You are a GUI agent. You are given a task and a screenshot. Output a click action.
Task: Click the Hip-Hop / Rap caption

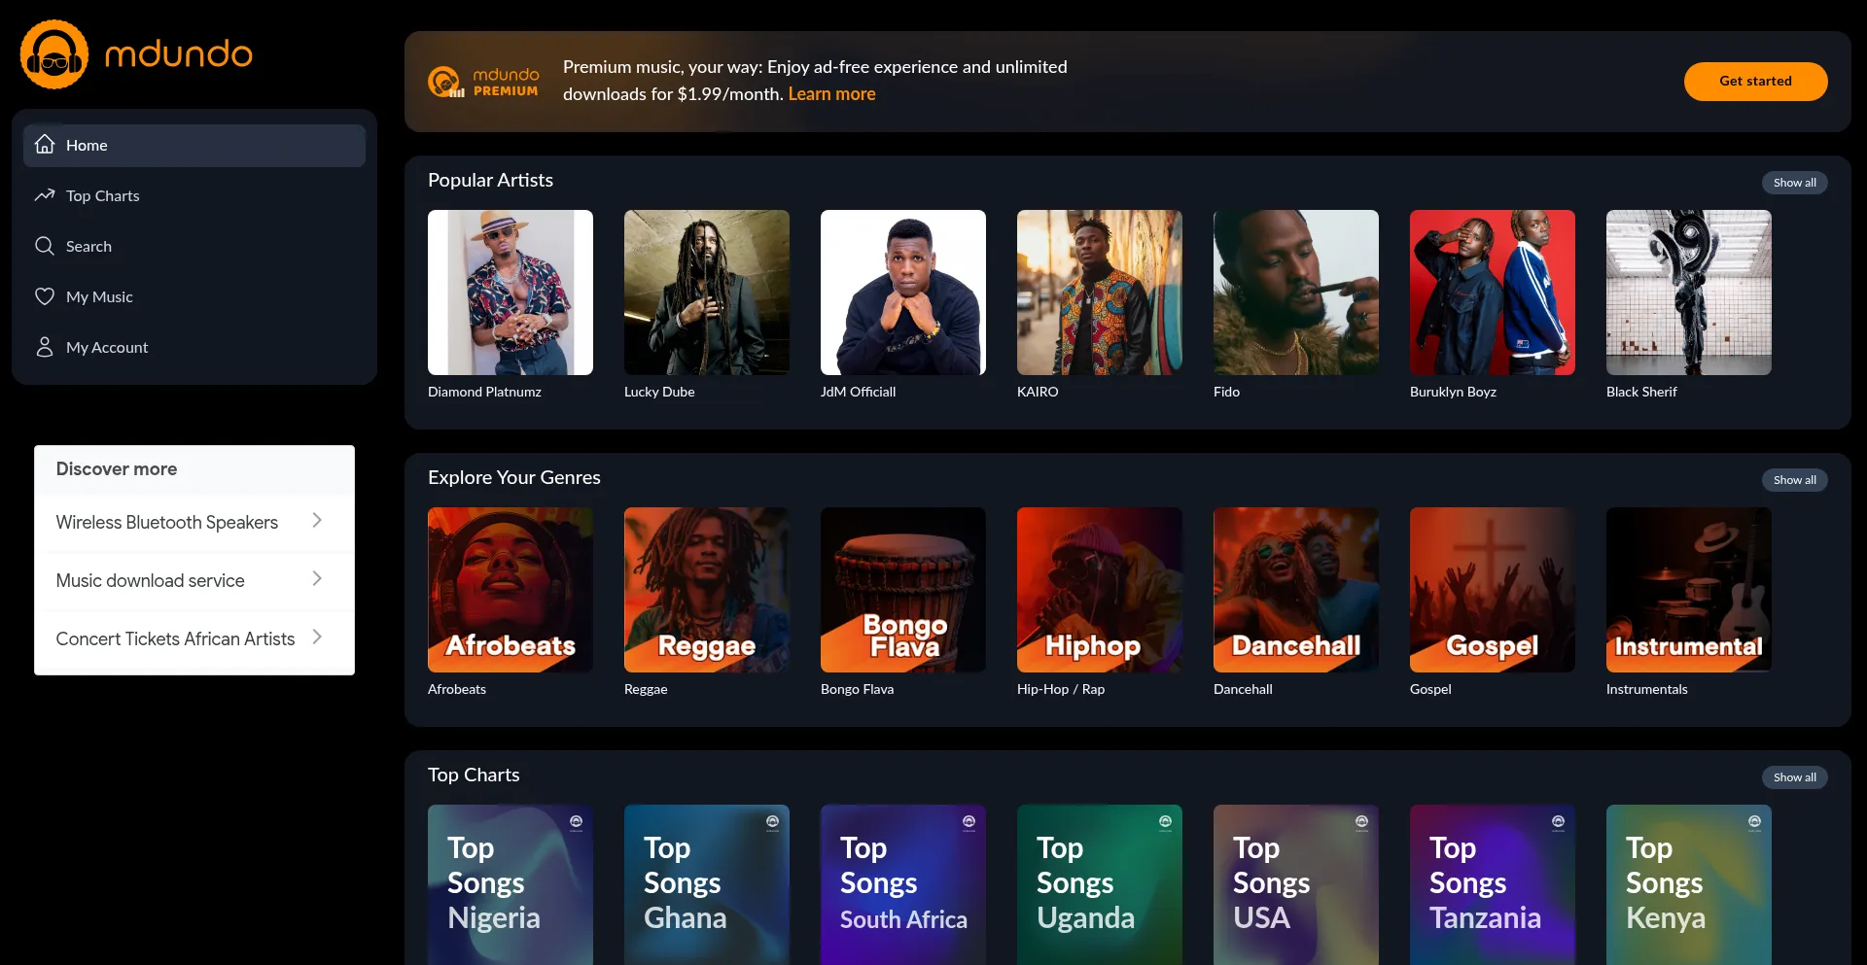click(1061, 689)
